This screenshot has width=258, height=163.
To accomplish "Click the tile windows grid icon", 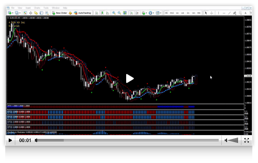I will [x=125, y=13].
